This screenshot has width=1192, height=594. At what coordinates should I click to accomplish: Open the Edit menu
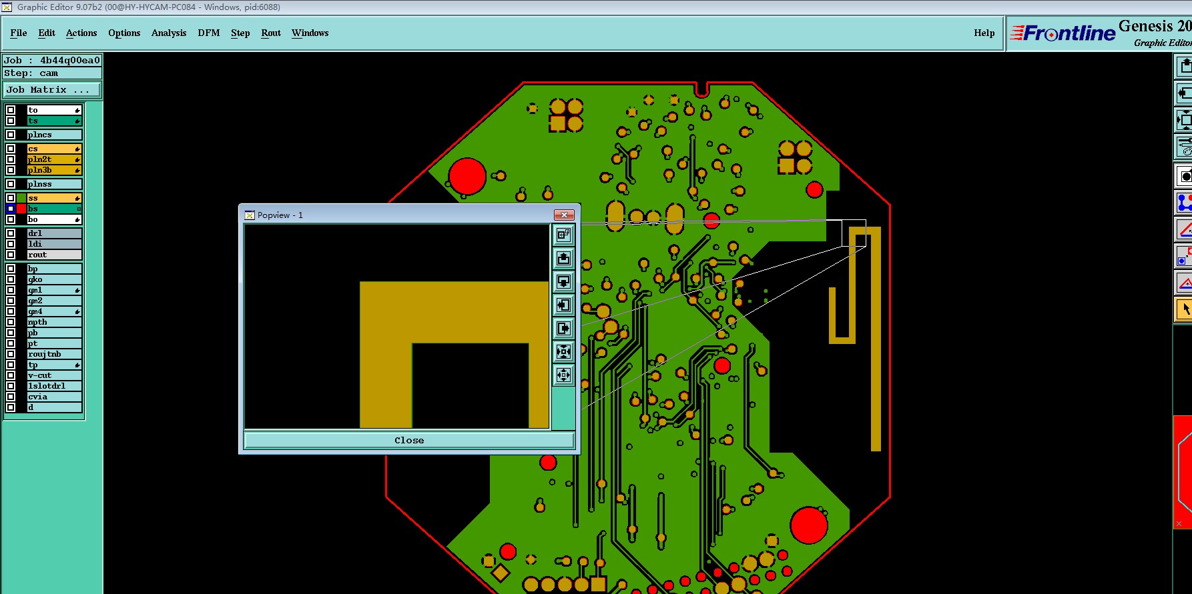pyautogui.click(x=47, y=33)
